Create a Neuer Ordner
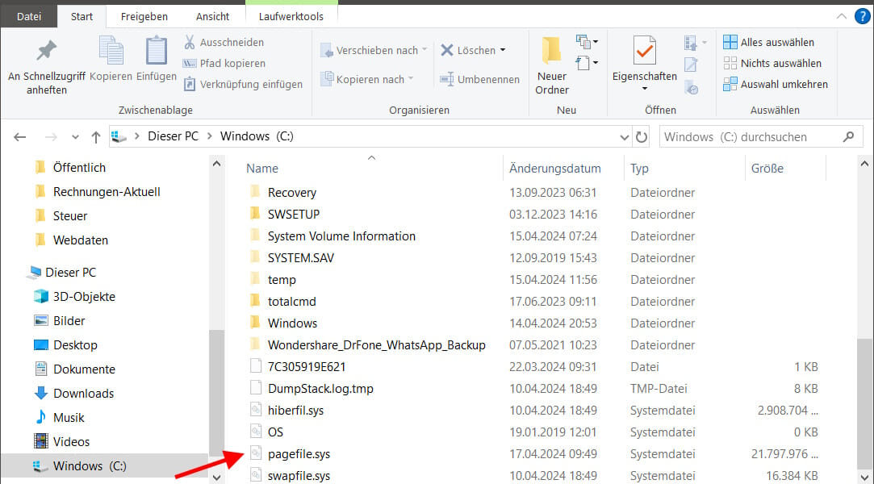 tap(552, 65)
